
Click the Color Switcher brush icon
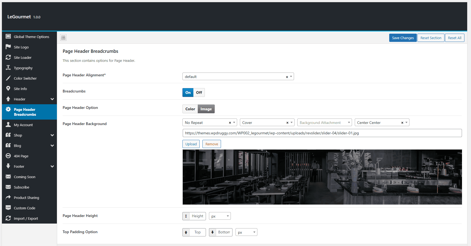(x=8, y=78)
